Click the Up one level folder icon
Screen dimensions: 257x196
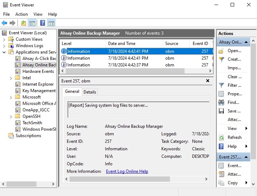click(24, 23)
